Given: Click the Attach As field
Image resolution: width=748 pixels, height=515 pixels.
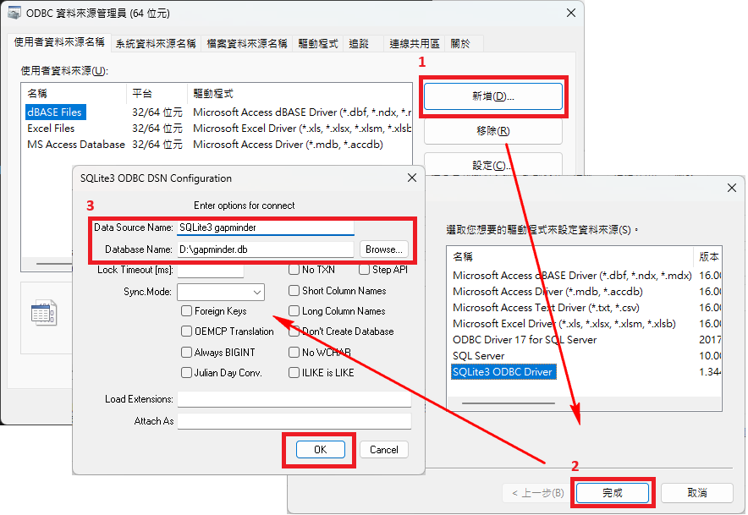Looking at the screenshot, I should (294, 421).
